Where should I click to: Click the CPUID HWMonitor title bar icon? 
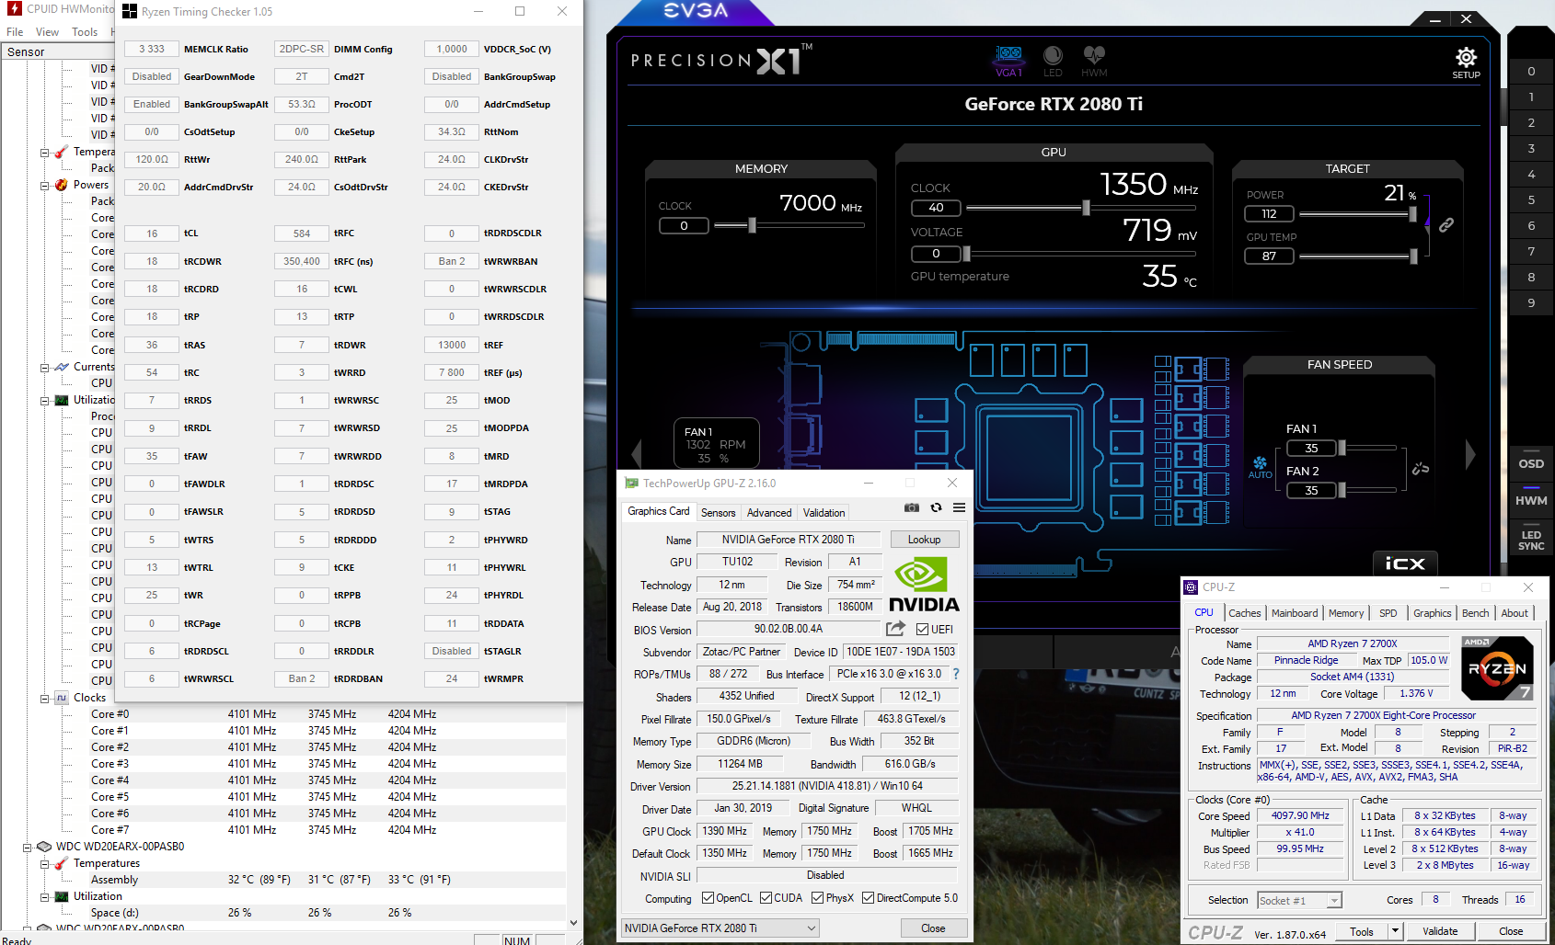(14, 8)
